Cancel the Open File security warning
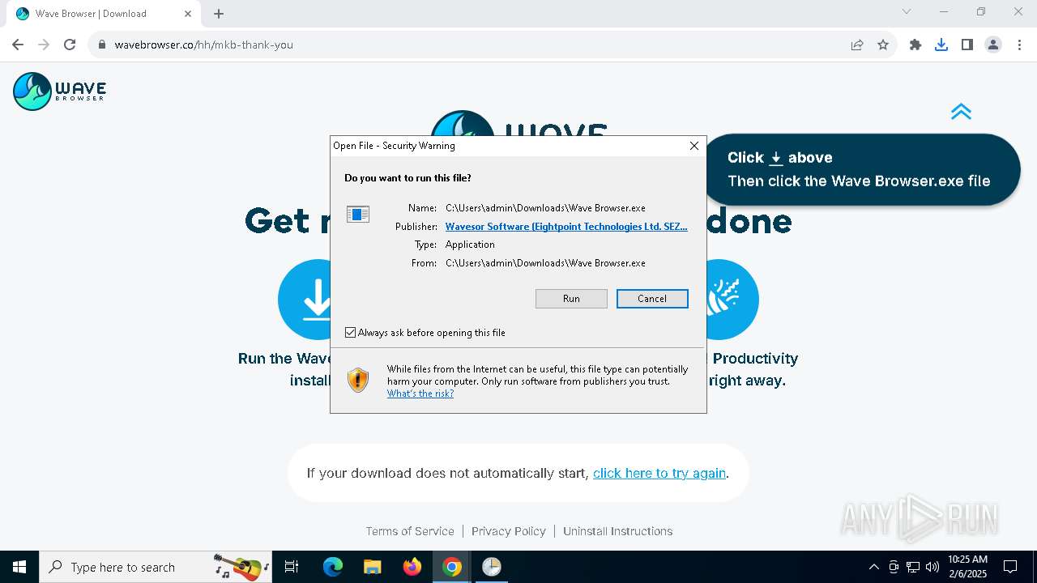 tap(652, 299)
